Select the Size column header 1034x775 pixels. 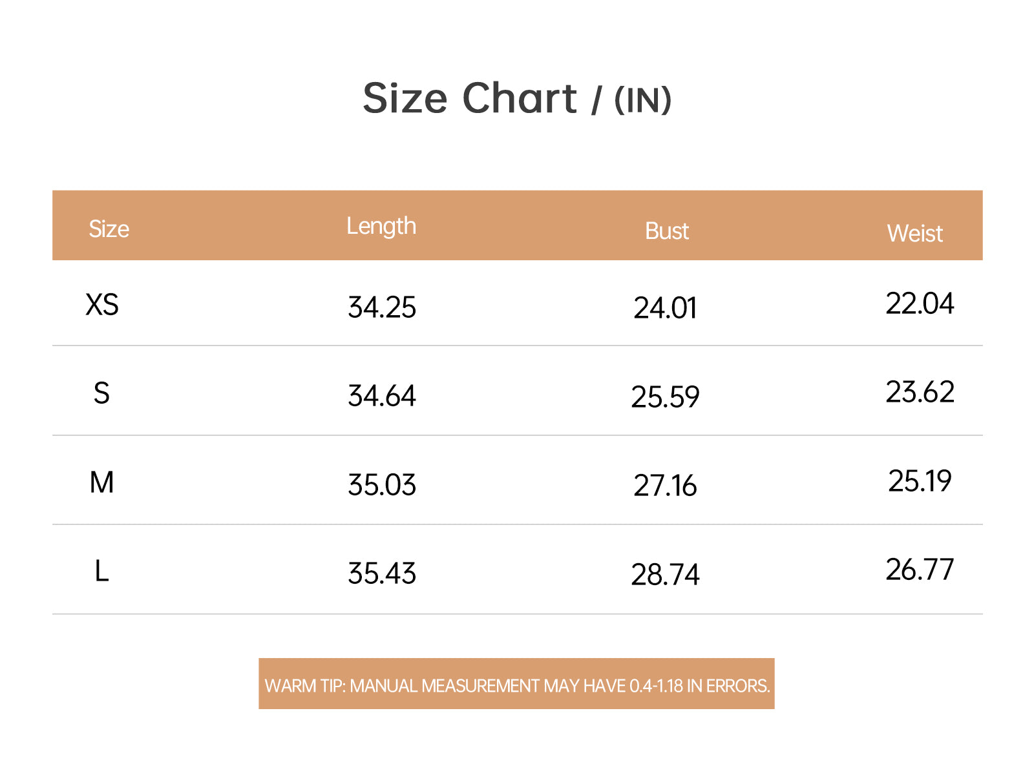pos(109,229)
